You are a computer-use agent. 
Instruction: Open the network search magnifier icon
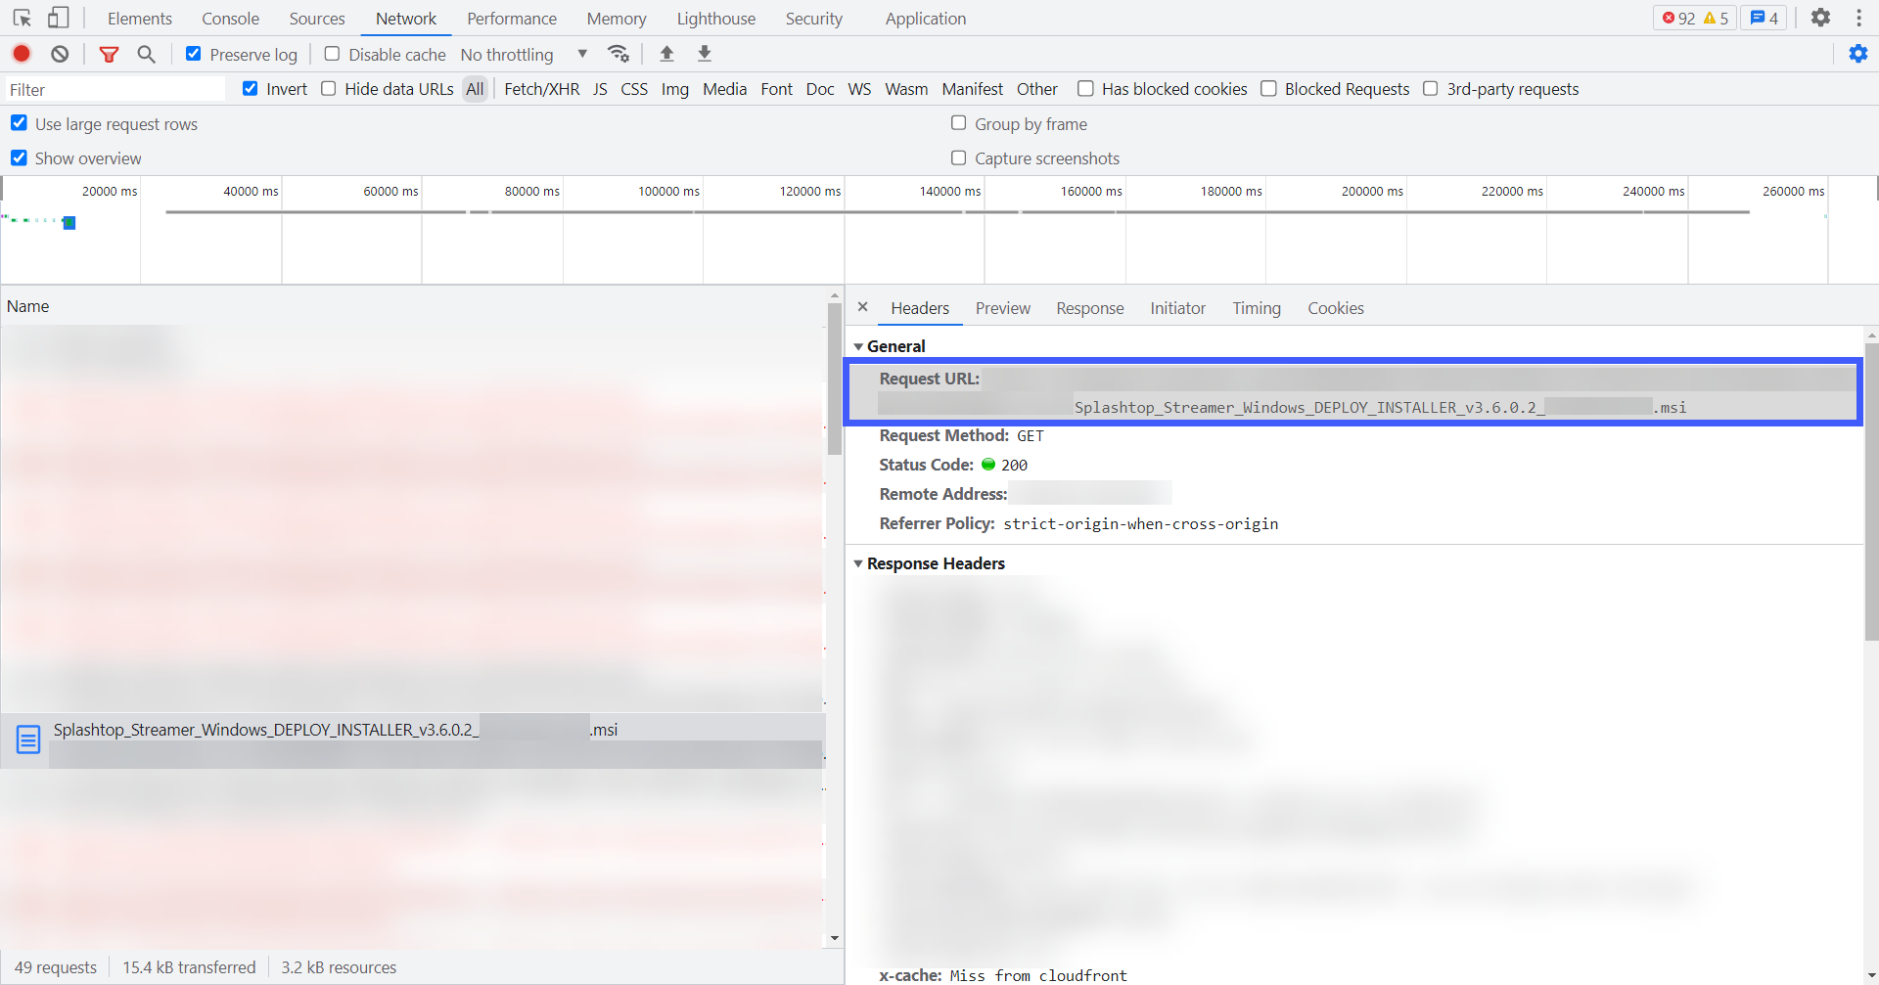tap(146, 54)
